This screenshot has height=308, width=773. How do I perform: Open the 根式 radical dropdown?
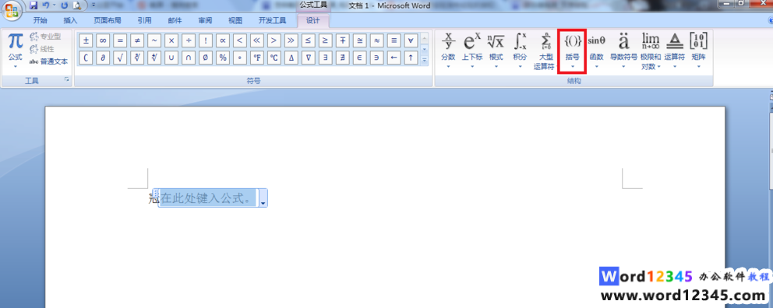(x=496, y=51)
